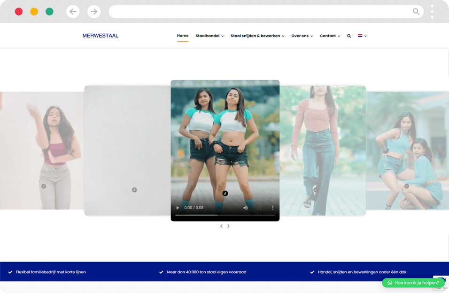Select the blank gray slide
Image resolution: width=449 pixels, height=293 pixels.
pyautogui.click(x=128, y=150)
